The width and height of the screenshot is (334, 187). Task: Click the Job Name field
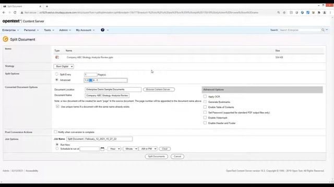pos(100,139)
